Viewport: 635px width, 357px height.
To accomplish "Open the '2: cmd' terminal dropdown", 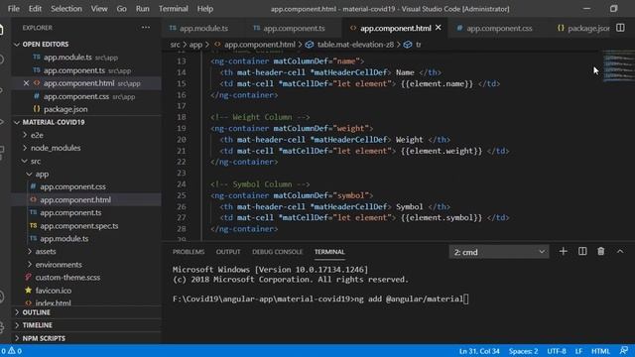I will point(499,252).
